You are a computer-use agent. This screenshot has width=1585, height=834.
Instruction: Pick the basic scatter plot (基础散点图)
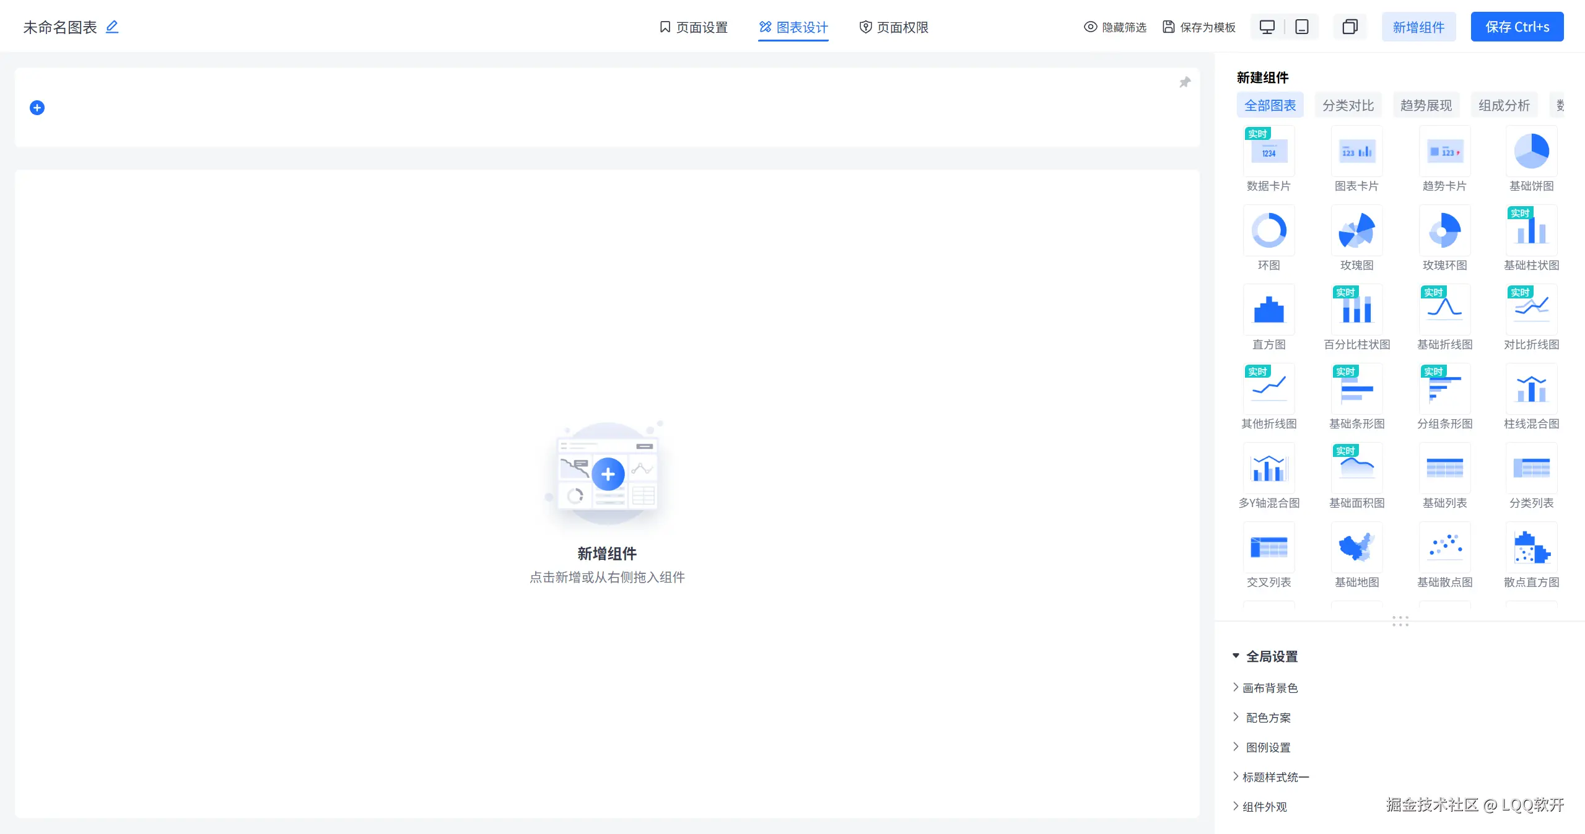[1444, 548]
